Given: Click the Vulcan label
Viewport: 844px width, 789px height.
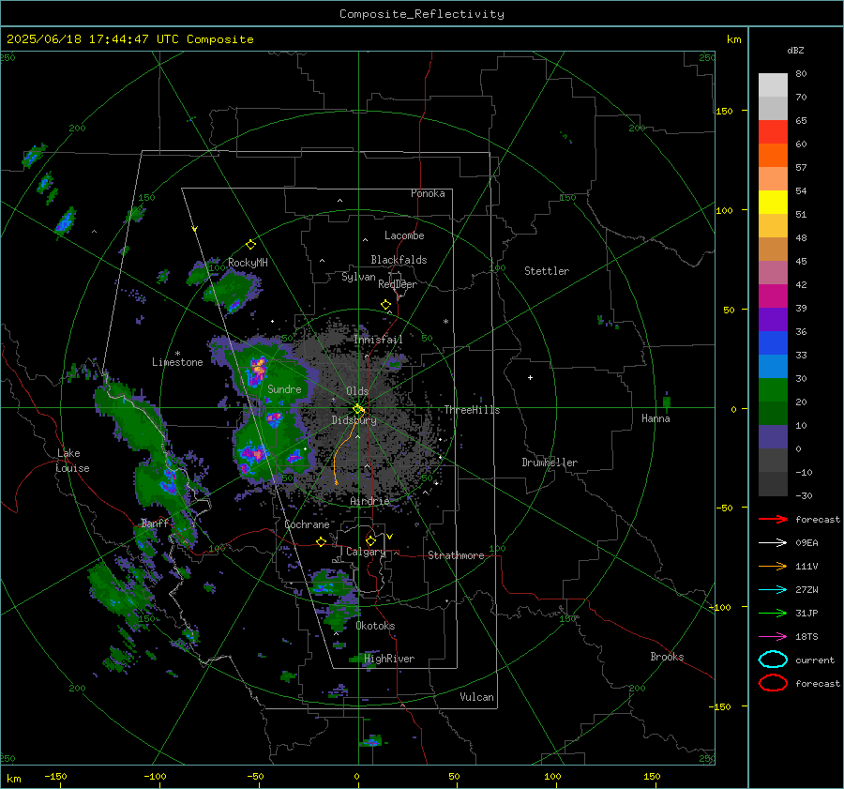Looking at the screenshot, I should (x=476, y=697).
